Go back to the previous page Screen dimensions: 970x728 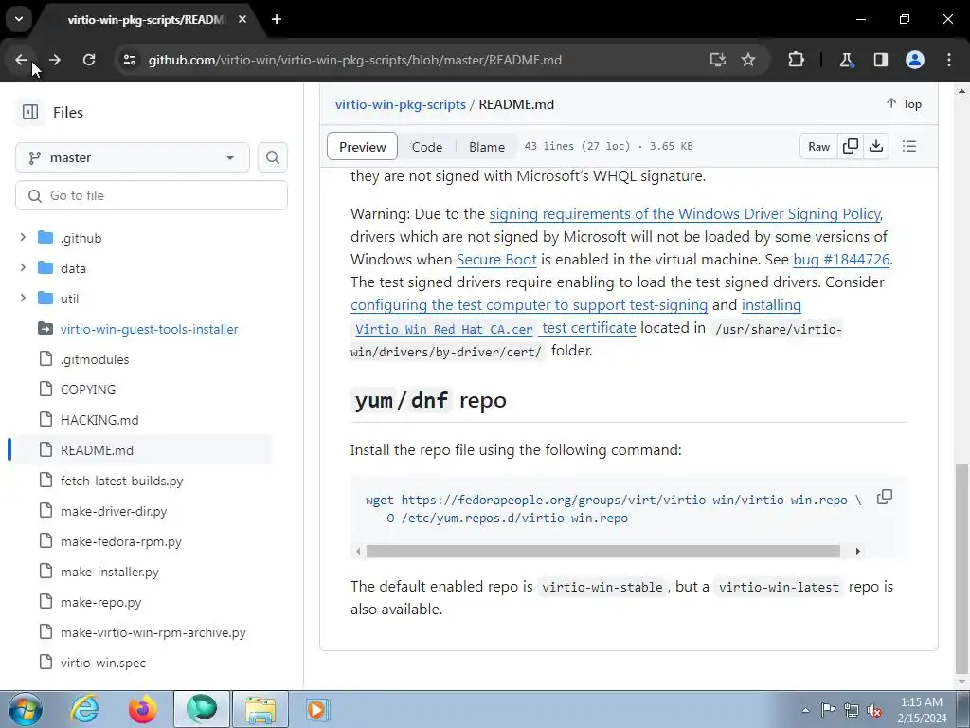(21, 60)
